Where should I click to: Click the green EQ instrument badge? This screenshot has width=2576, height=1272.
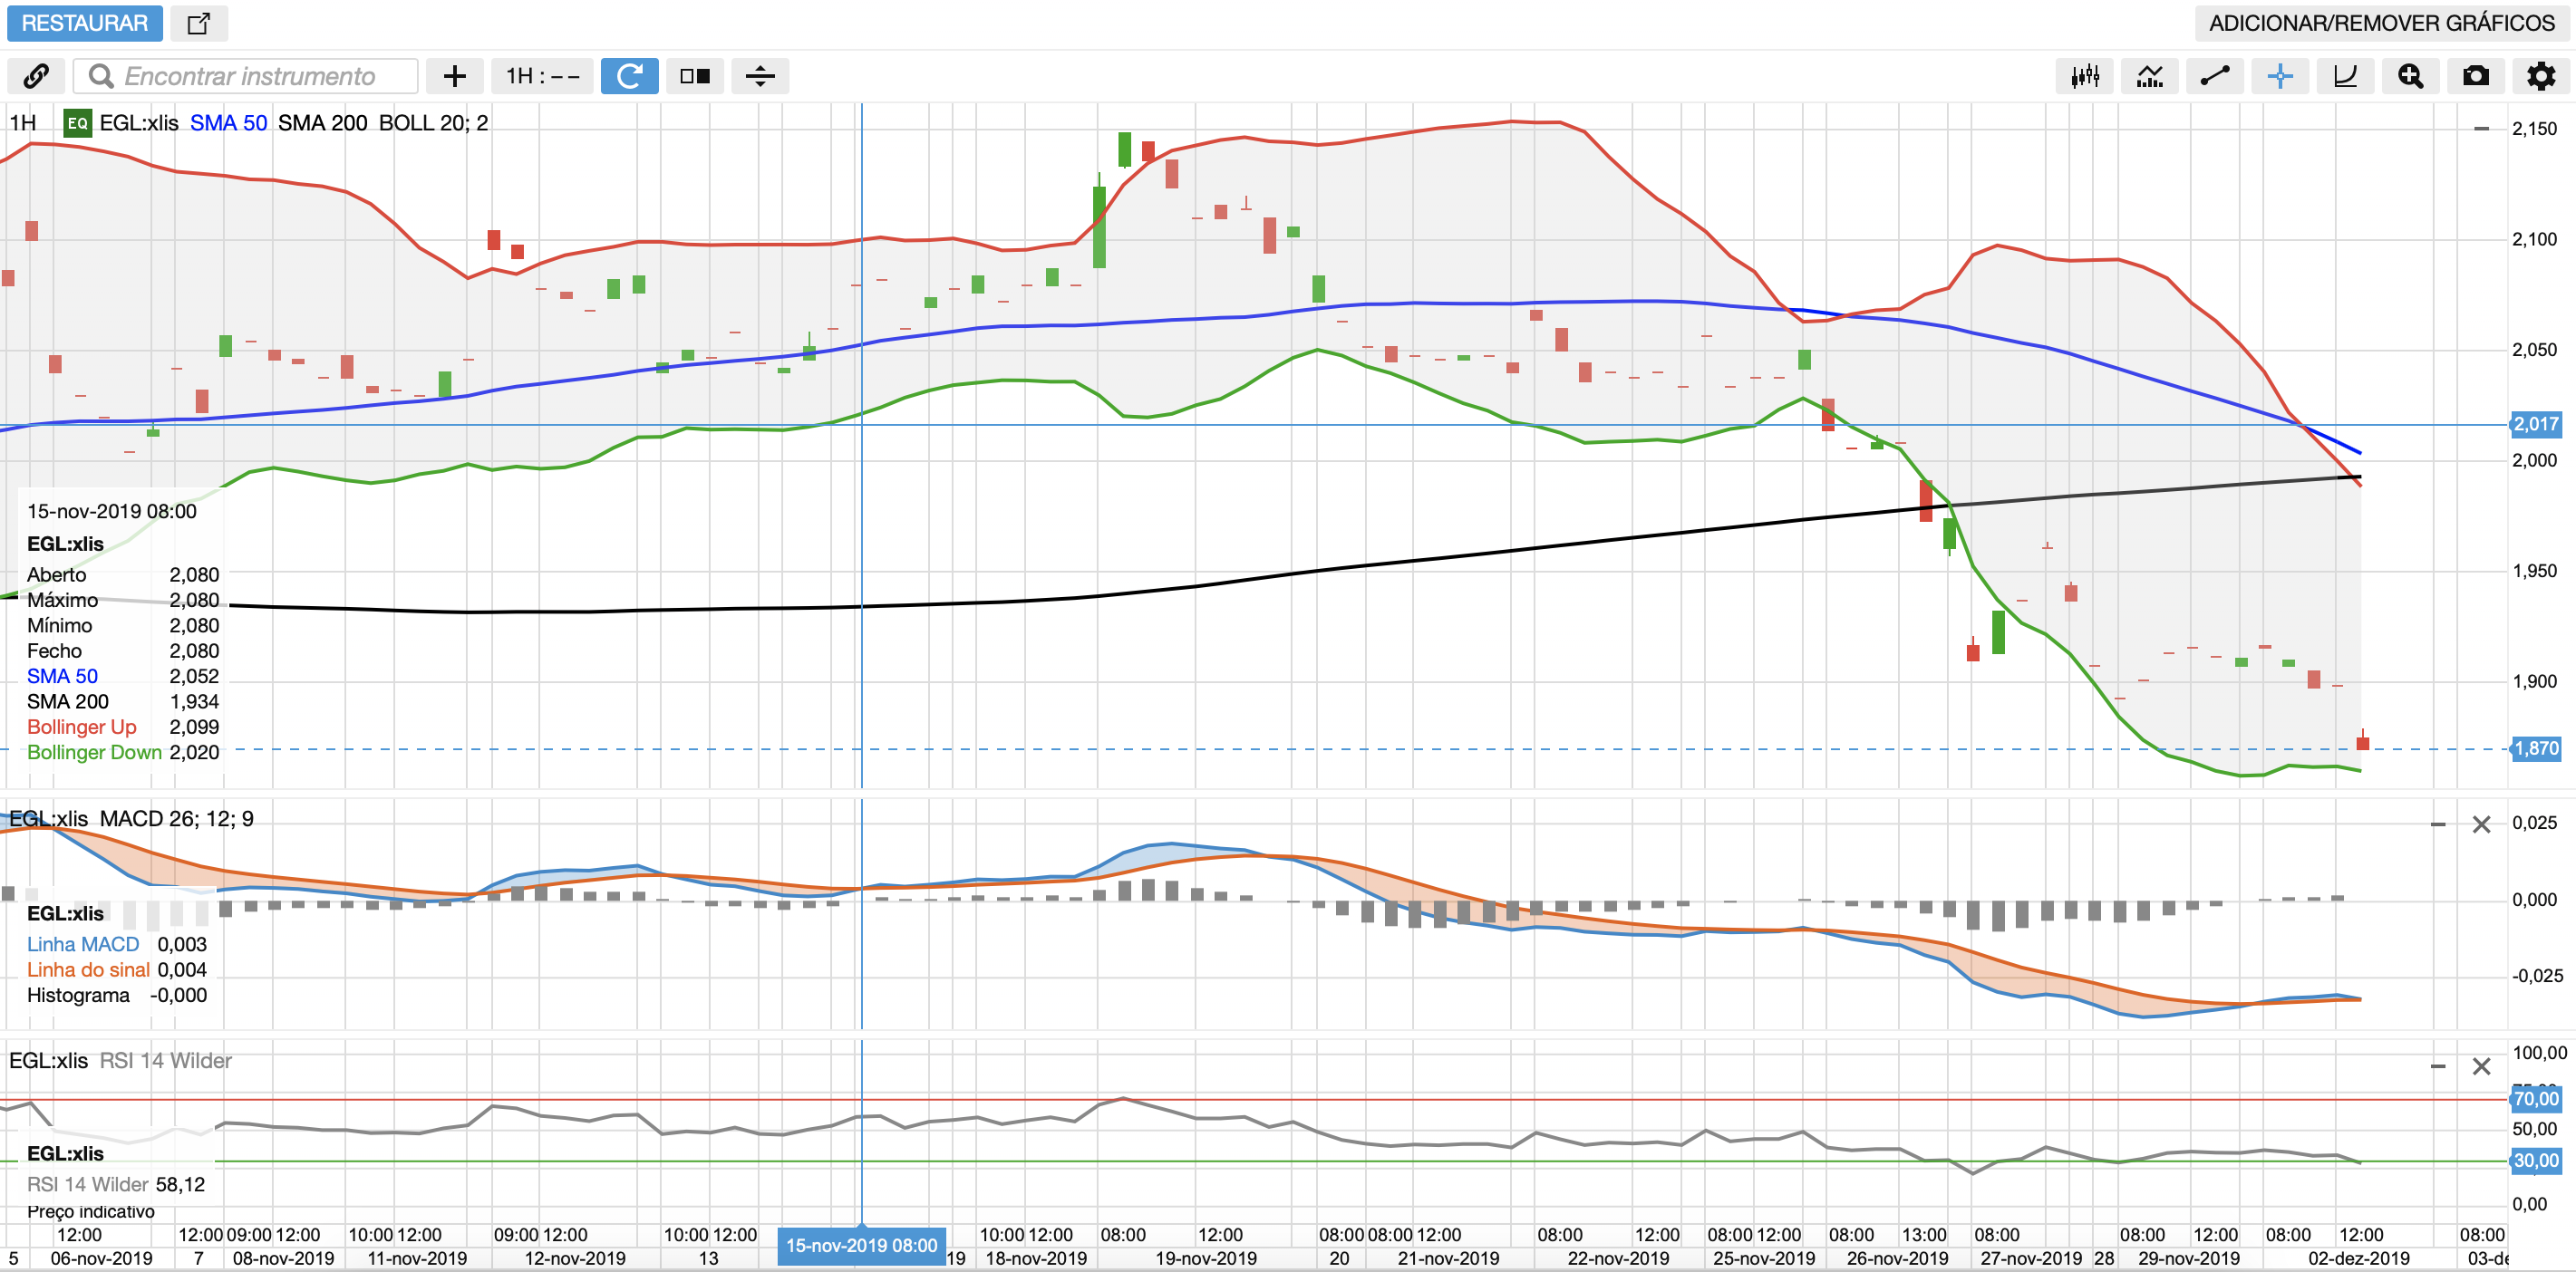pyautogui.click(x=77, y=123)
